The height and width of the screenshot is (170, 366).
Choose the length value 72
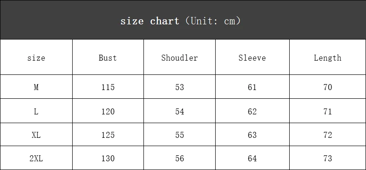coord(327,135)
